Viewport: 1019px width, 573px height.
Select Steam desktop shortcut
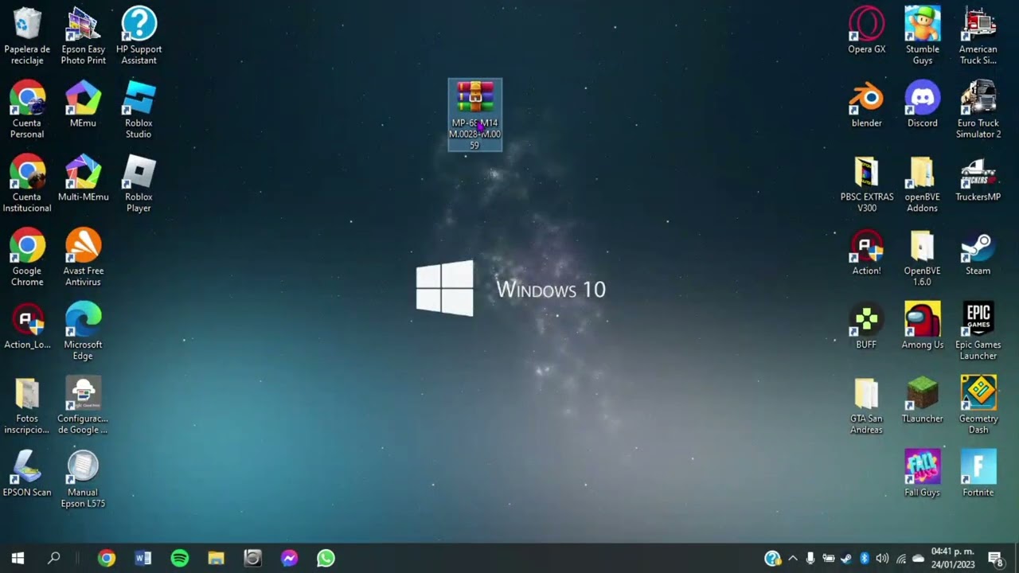(x=978, y=252)
